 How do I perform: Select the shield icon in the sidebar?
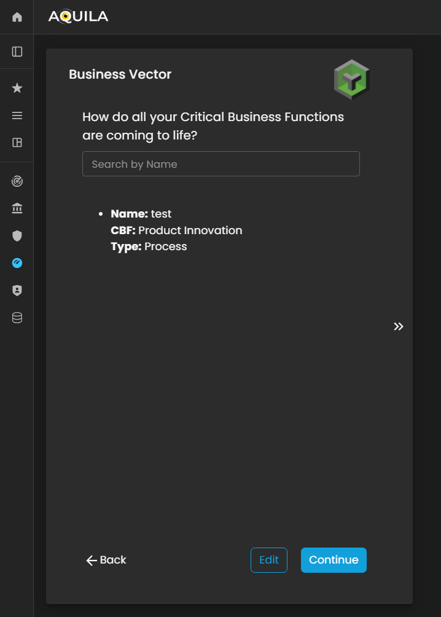(x=17, y=236)
